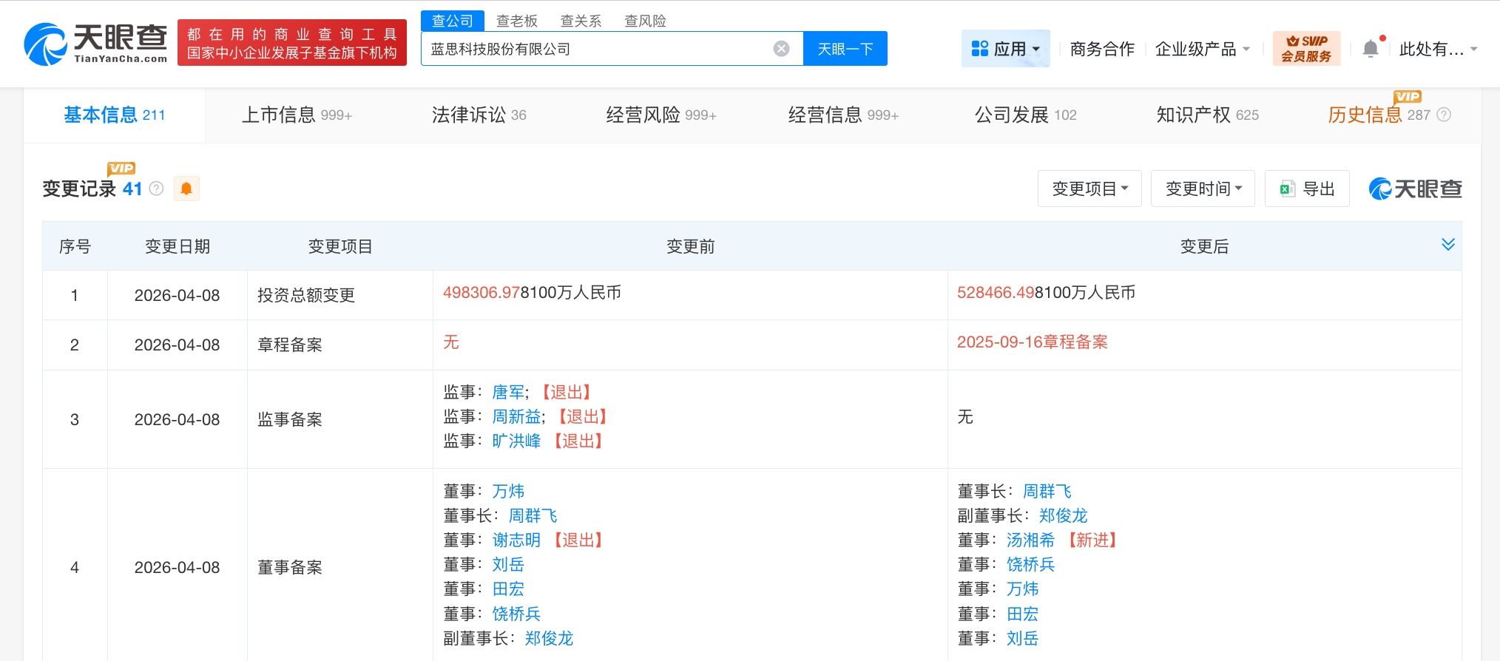The image size is (1500, 661).
Task: Open new director 汤湘希's profile
Action: 1030,540
